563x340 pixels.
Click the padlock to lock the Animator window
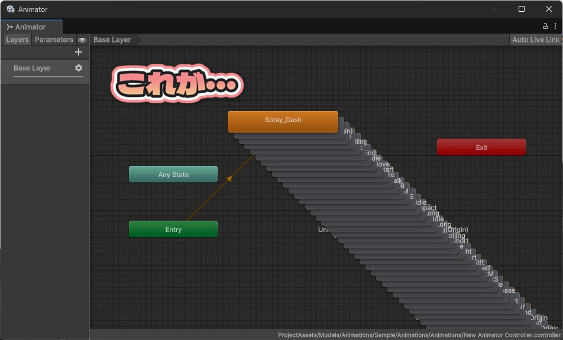pyautogui.click(x=544, y=26)
